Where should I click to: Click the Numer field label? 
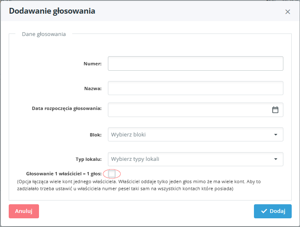[93, 64]
